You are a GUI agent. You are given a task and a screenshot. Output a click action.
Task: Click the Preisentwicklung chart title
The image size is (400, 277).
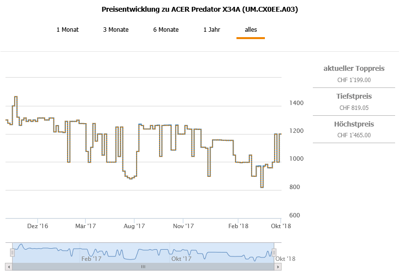pos(200,9)
